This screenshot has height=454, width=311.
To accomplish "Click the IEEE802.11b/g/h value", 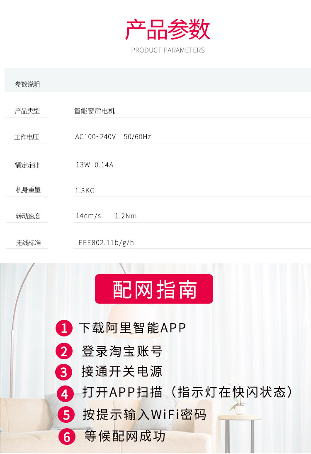I will click(x=104, y=243).
